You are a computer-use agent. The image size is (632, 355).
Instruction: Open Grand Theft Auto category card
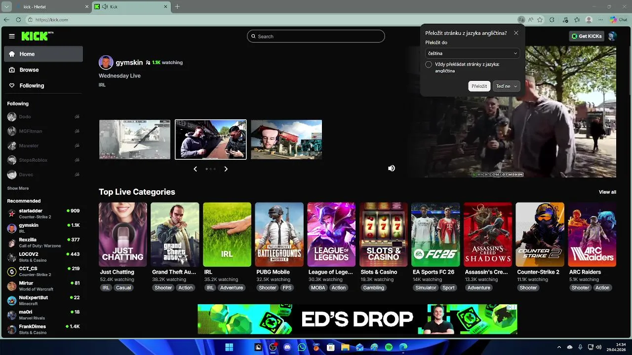[175, 235]
